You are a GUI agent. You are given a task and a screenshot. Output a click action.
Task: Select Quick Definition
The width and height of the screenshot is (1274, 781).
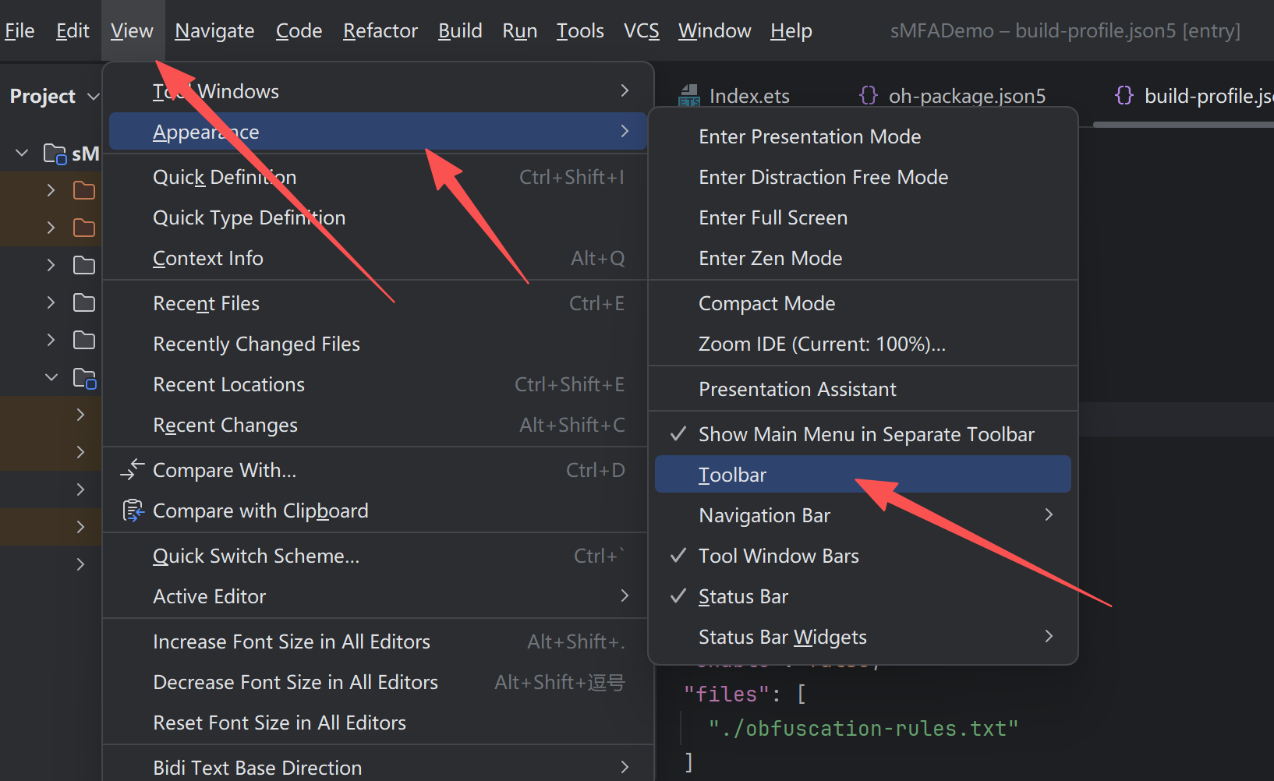coord(378,177)
